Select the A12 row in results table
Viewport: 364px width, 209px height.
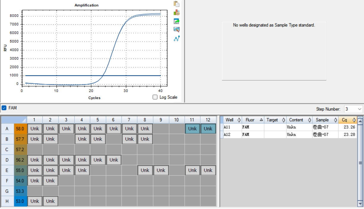(288, 135)
